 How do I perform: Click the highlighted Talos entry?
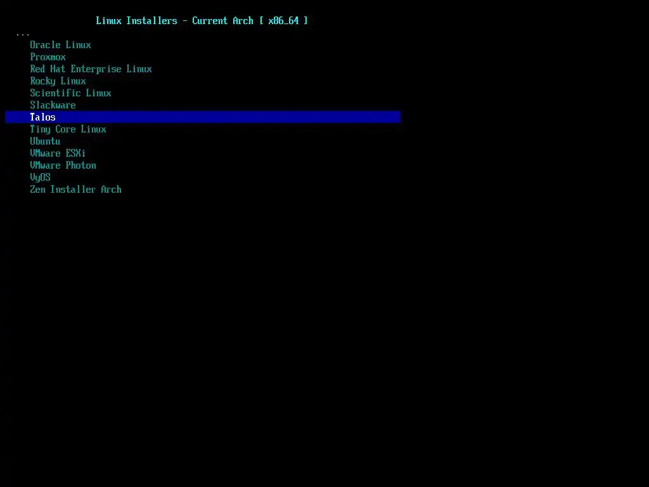pyautogui.click(x=203, y=117)
